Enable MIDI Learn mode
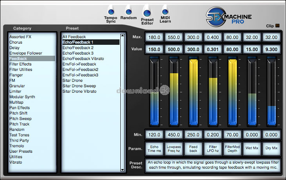Viewport: 286px width, 180px height. [x=165, y=12]
